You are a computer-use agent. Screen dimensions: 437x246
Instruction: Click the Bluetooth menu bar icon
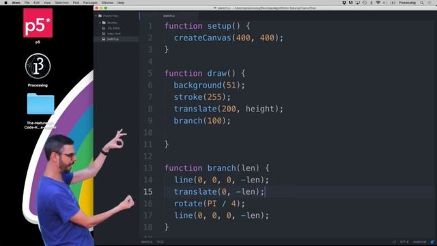(x=371, y=3)
